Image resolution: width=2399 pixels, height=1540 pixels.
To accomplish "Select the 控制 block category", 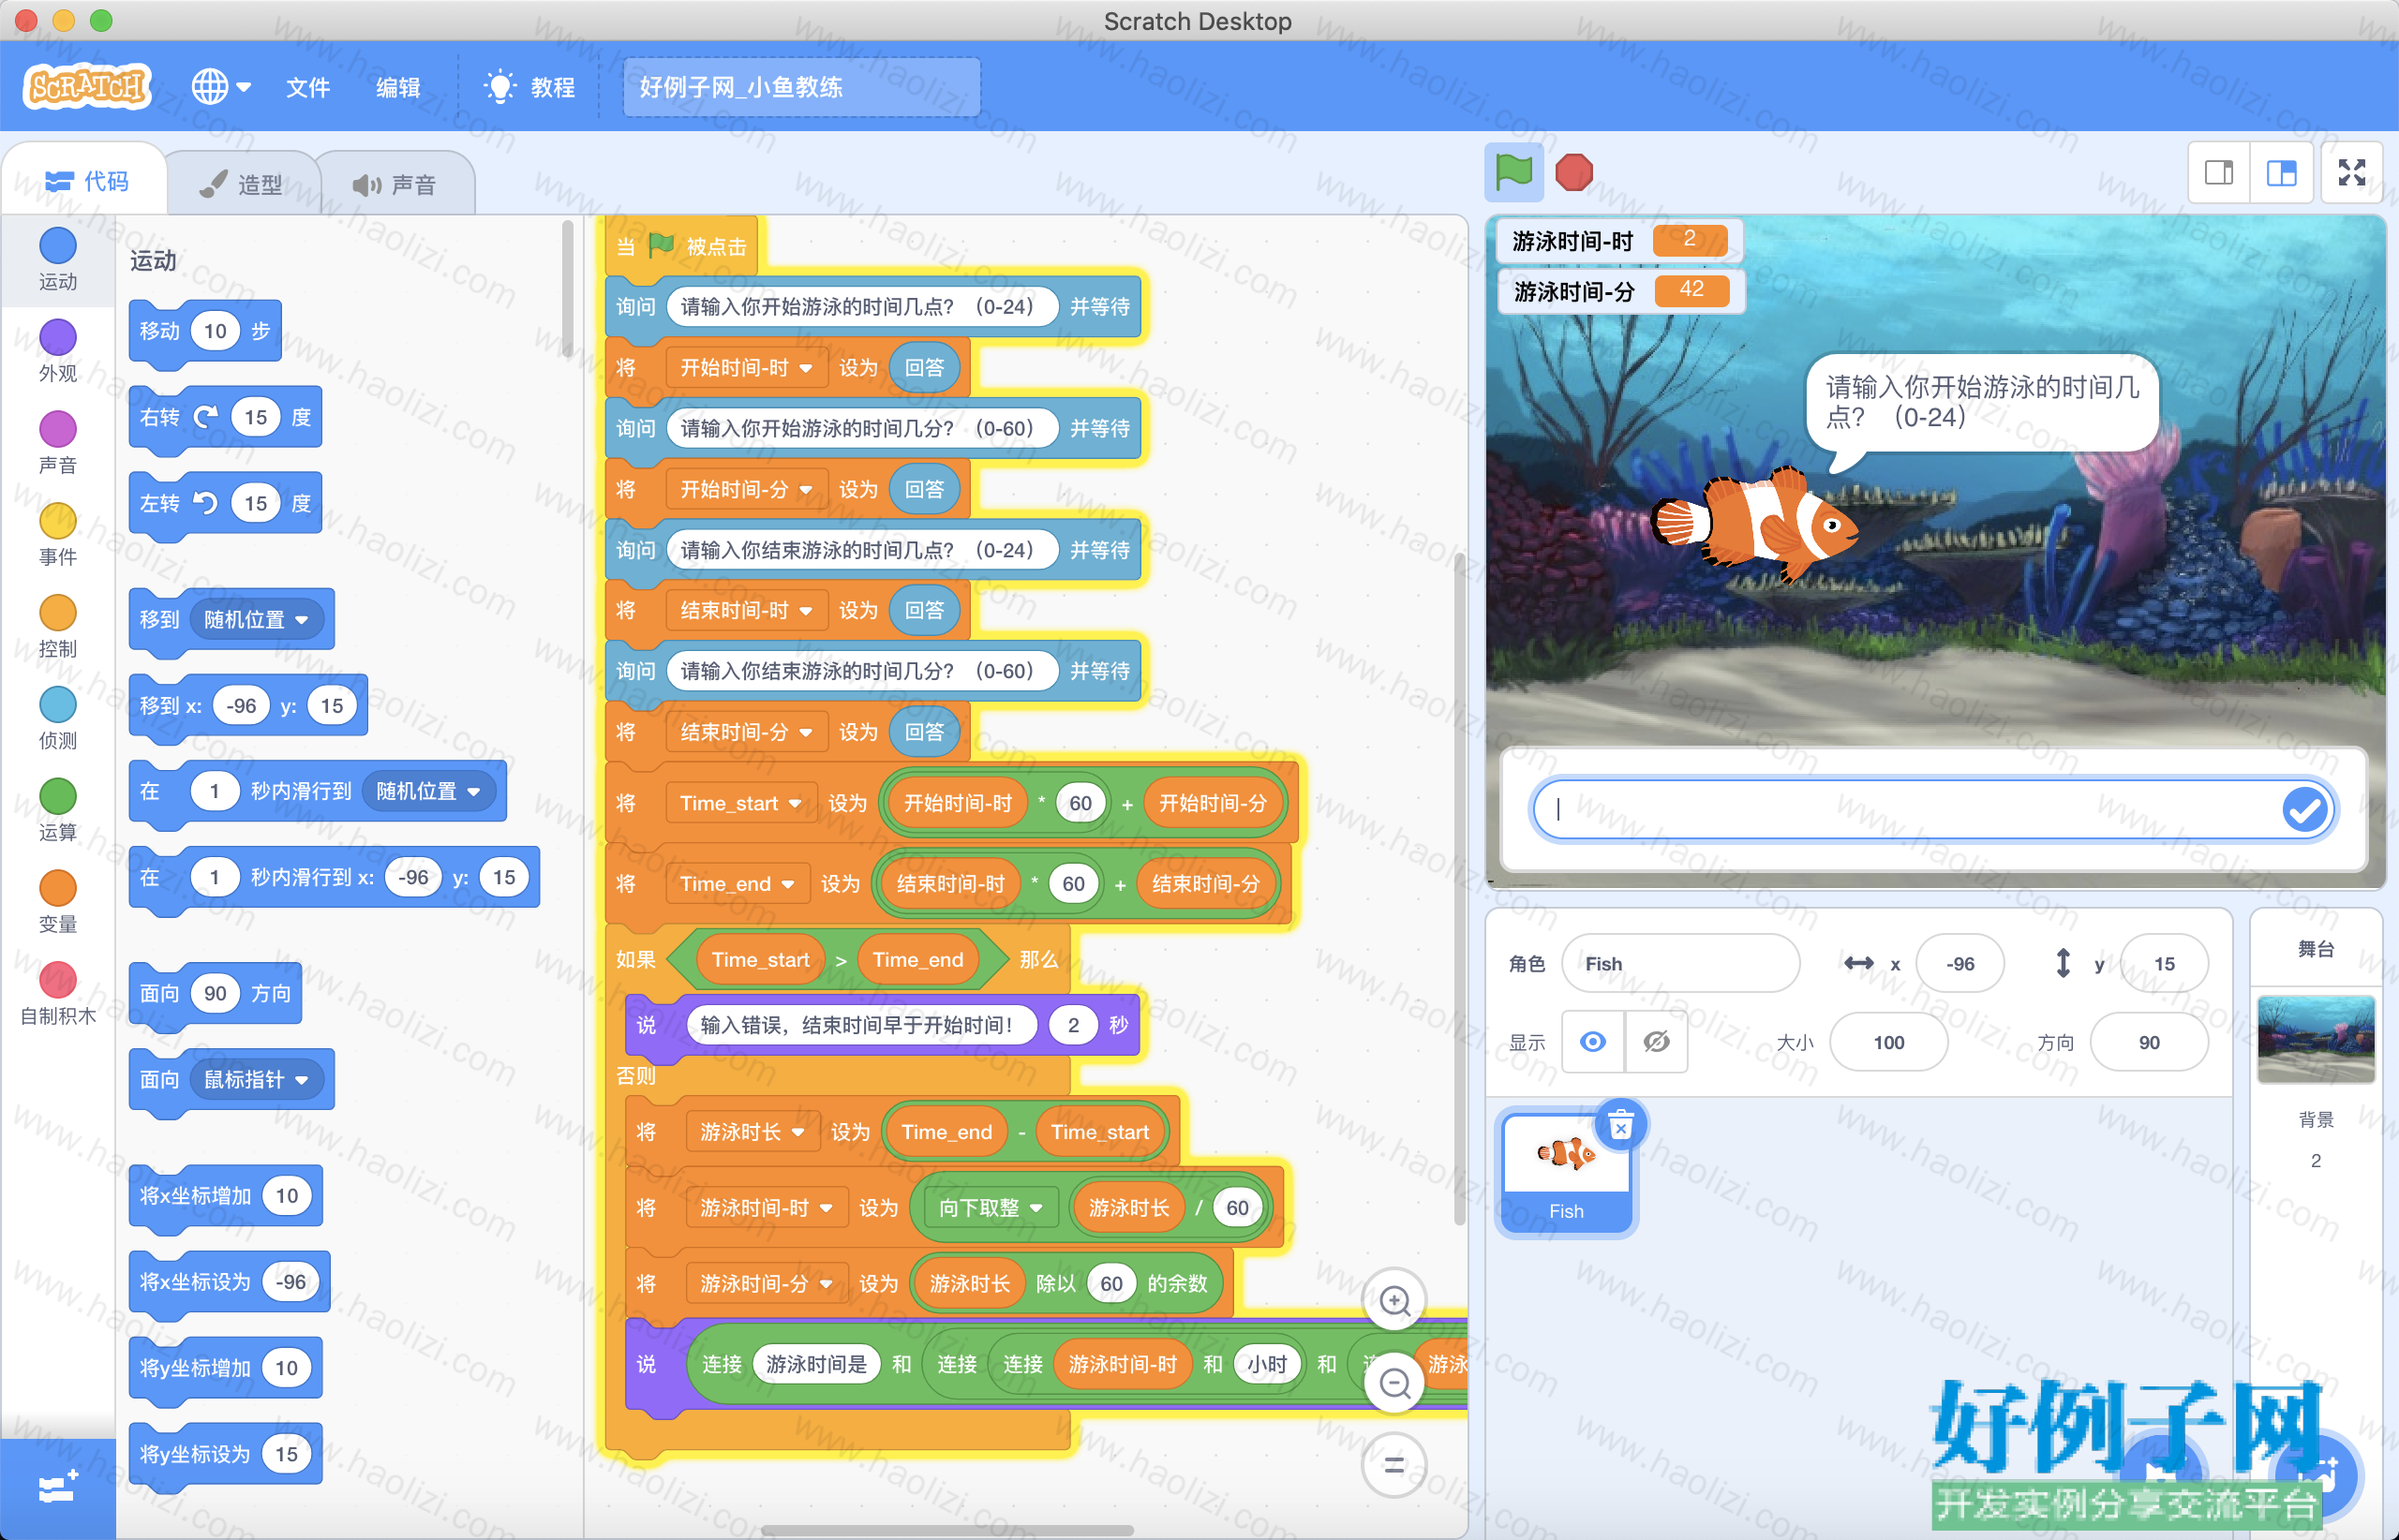I will [x=58, y=627].
